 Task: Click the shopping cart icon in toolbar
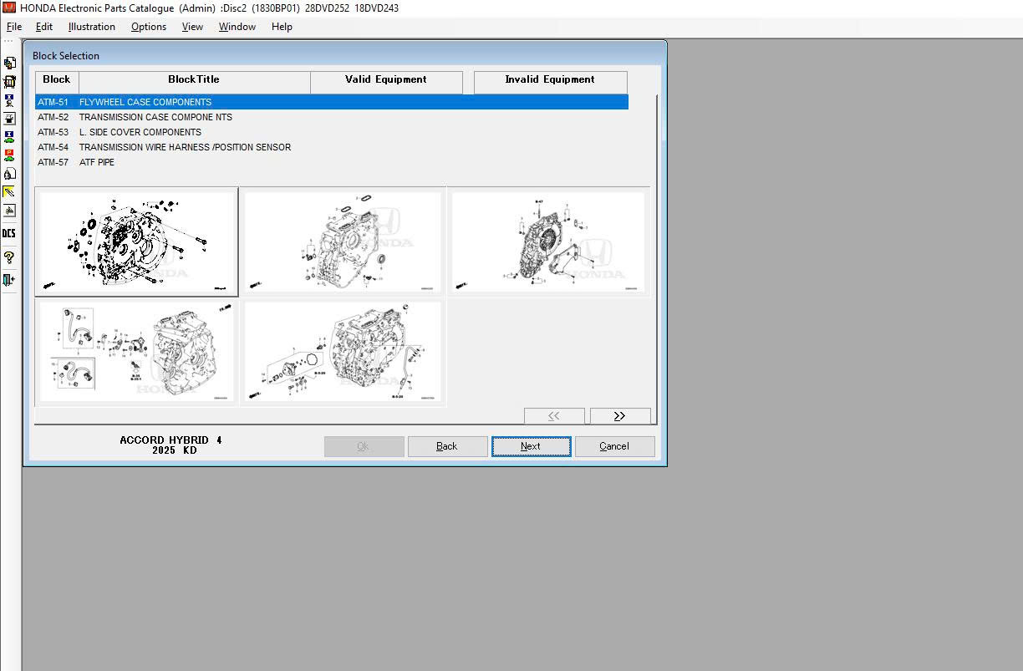coord(9,82)
